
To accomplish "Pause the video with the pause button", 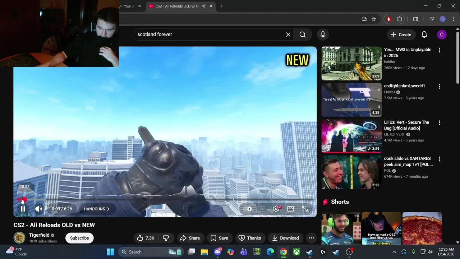I will (23, 209).
